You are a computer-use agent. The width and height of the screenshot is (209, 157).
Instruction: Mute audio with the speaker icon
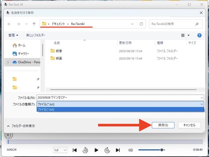[x=131, y=150]
